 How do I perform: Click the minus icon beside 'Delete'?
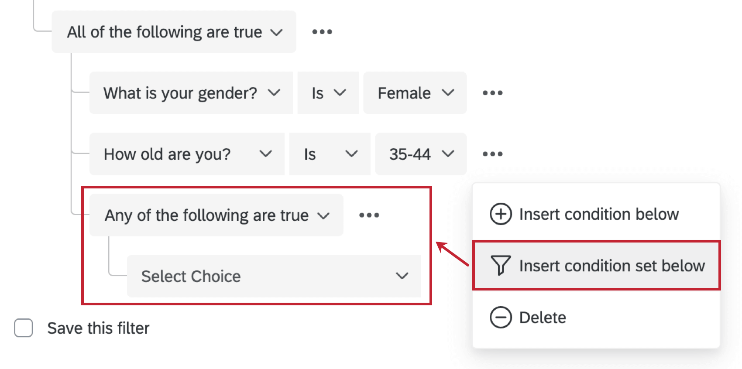(500, 317)
